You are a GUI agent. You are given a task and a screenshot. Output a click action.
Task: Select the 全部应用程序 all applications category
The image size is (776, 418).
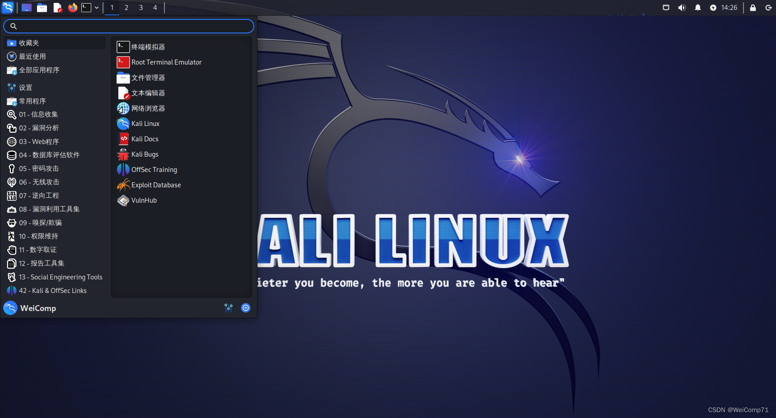click(55, 70)
